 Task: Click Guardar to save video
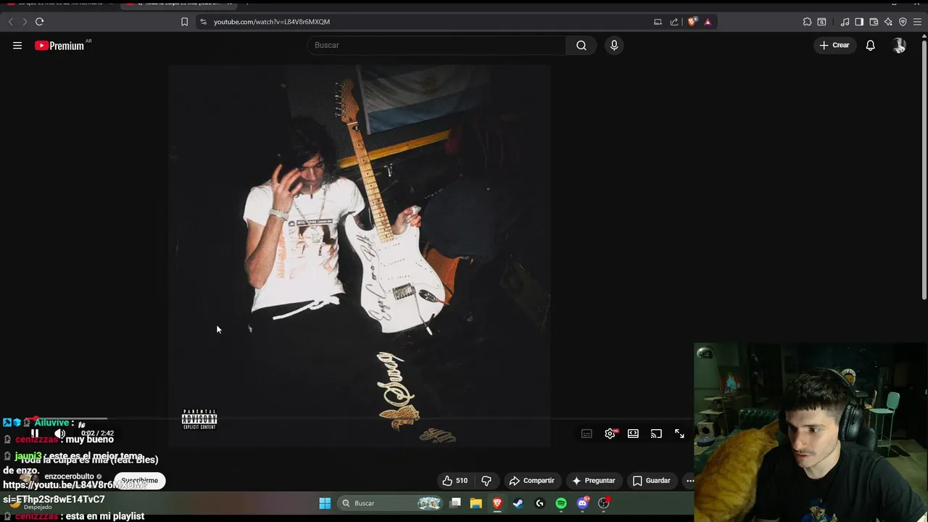[651, 481]
